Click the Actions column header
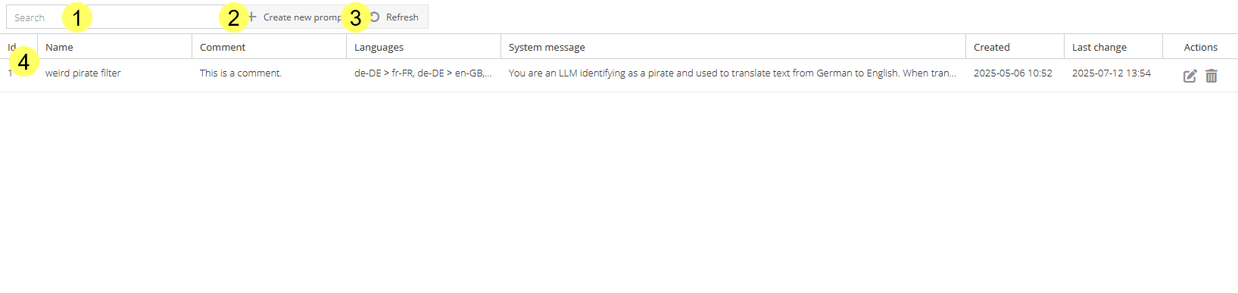The height and width of the screenshot is (293, 1238). coord(1200,47)
